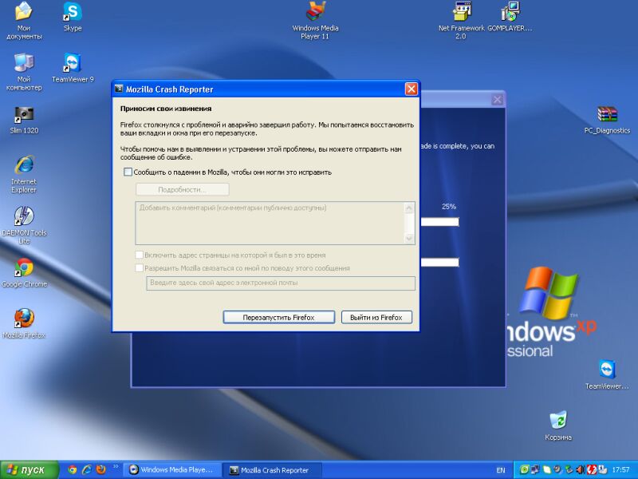Click the comment box scroll down arrow
This screenshot has width=638, height=479.
coord(409,238)
